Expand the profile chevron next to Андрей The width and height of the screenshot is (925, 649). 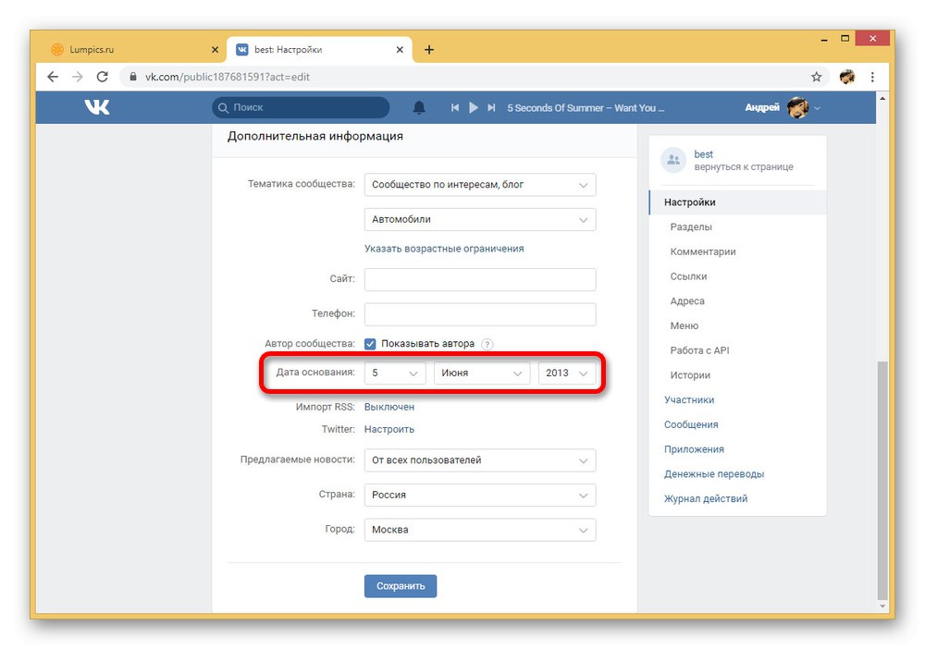817,108
